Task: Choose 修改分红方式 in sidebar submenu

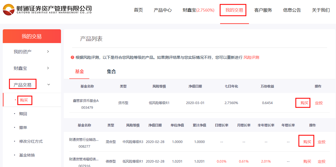Action: (31, 141)
